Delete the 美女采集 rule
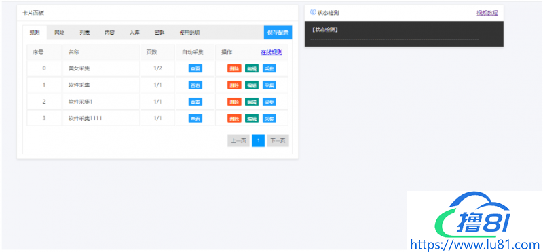This screenshot has width=543, height=252. [234, 68]
